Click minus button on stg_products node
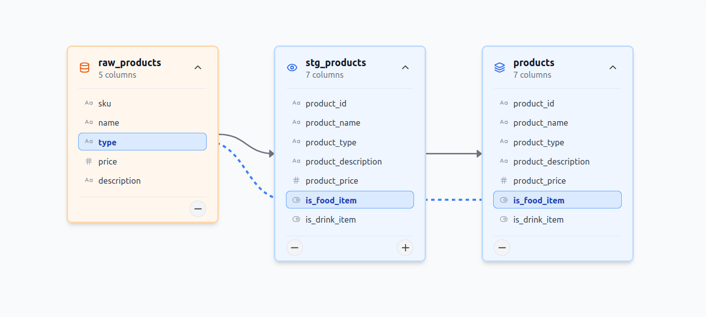 coord(295,247)
